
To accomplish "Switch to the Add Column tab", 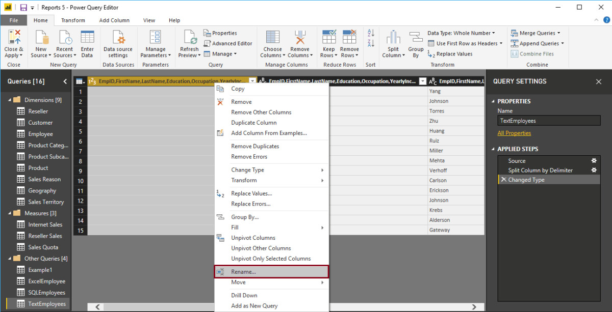I will click(x=114, y=20).
